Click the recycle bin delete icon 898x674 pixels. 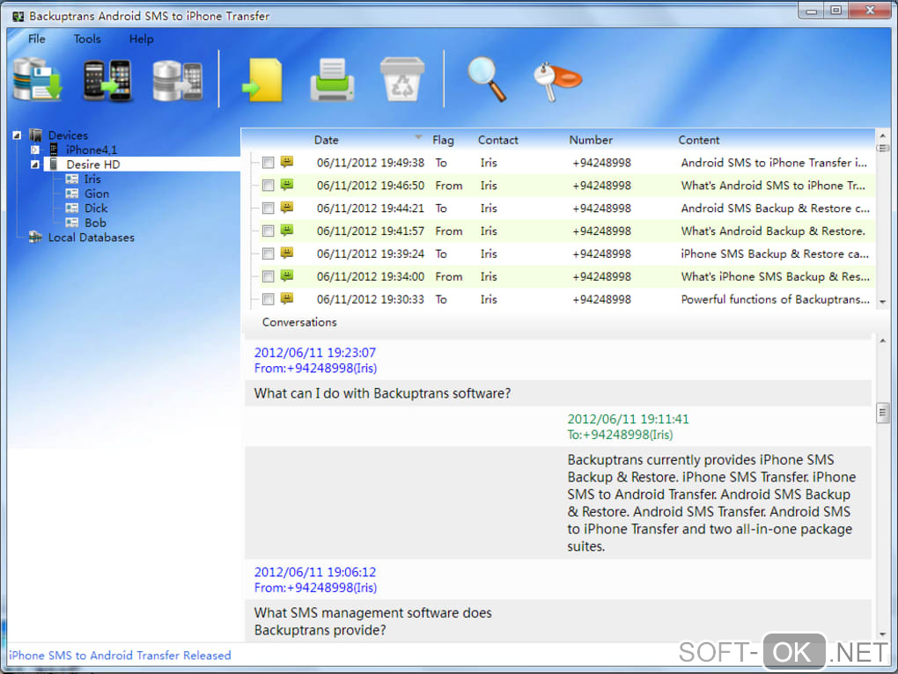401,80
